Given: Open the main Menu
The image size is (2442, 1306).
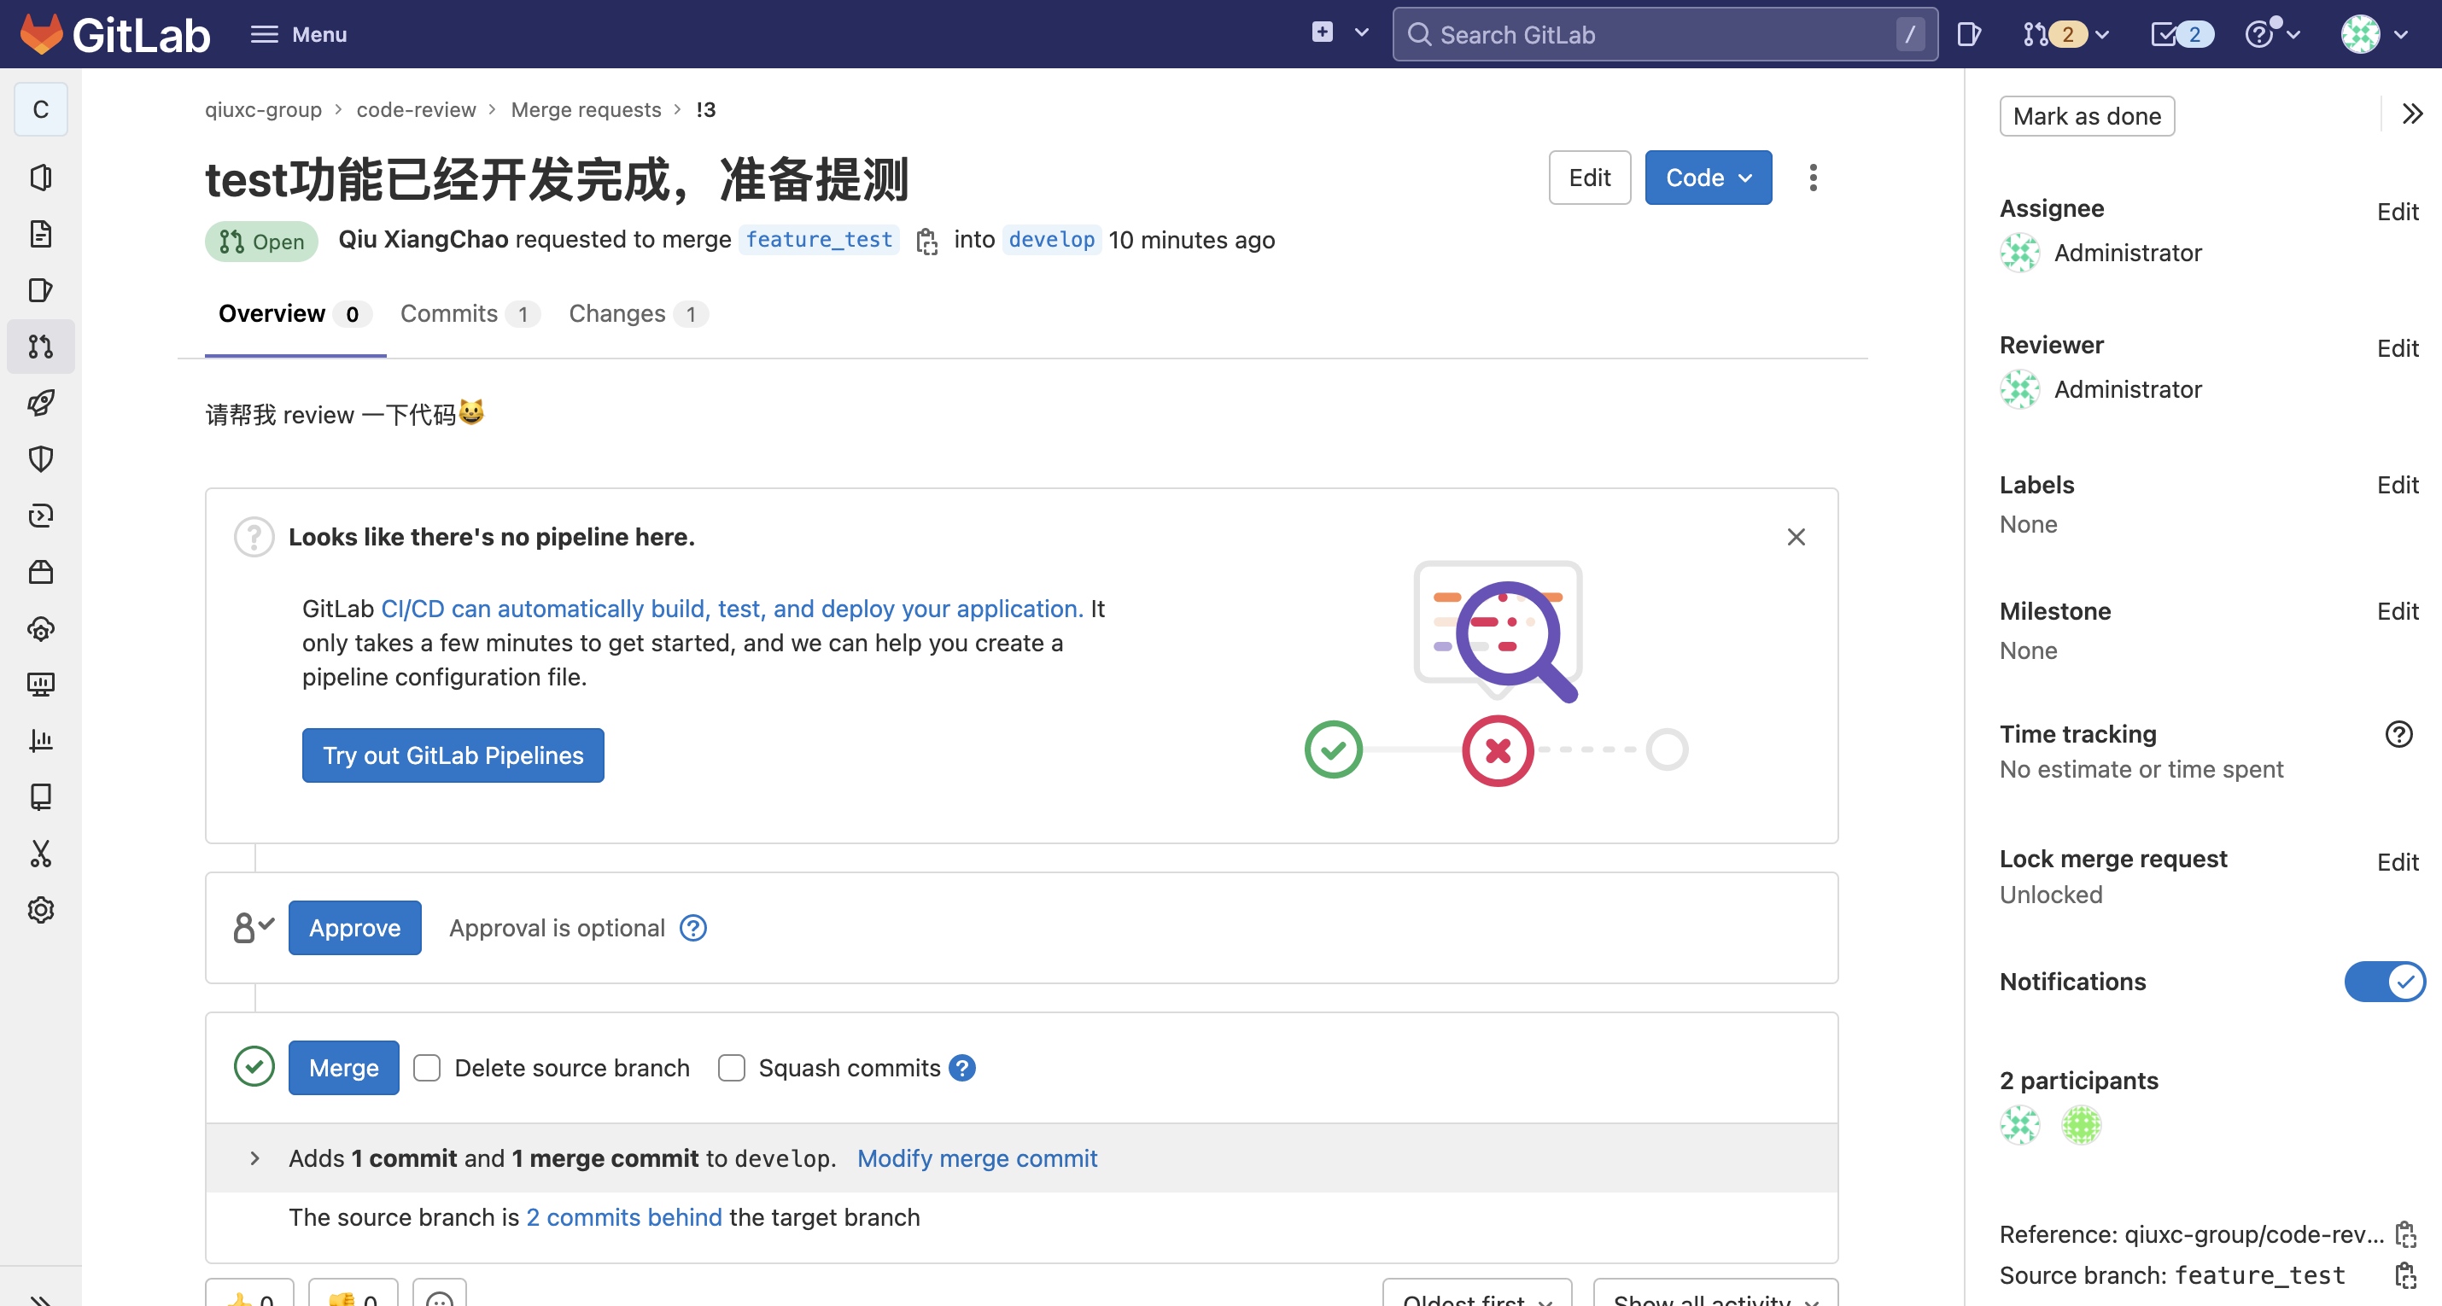Looking at the screenshot, I should point(298,35).
